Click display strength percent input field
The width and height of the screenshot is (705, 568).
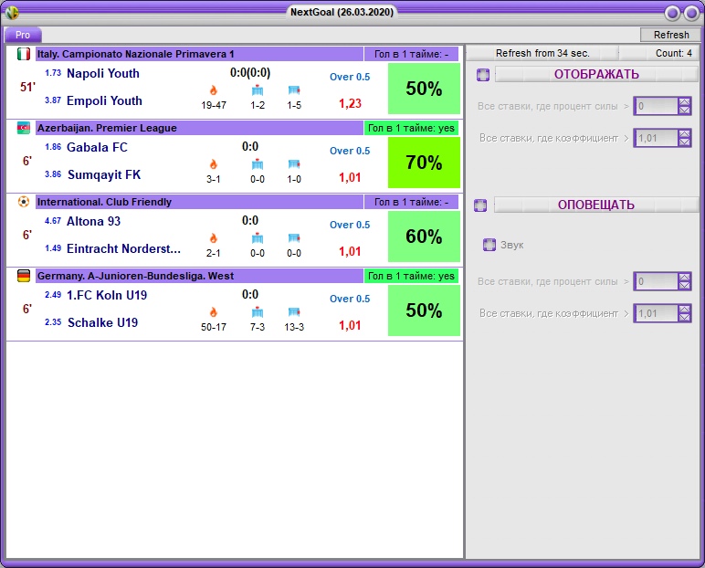656,106
